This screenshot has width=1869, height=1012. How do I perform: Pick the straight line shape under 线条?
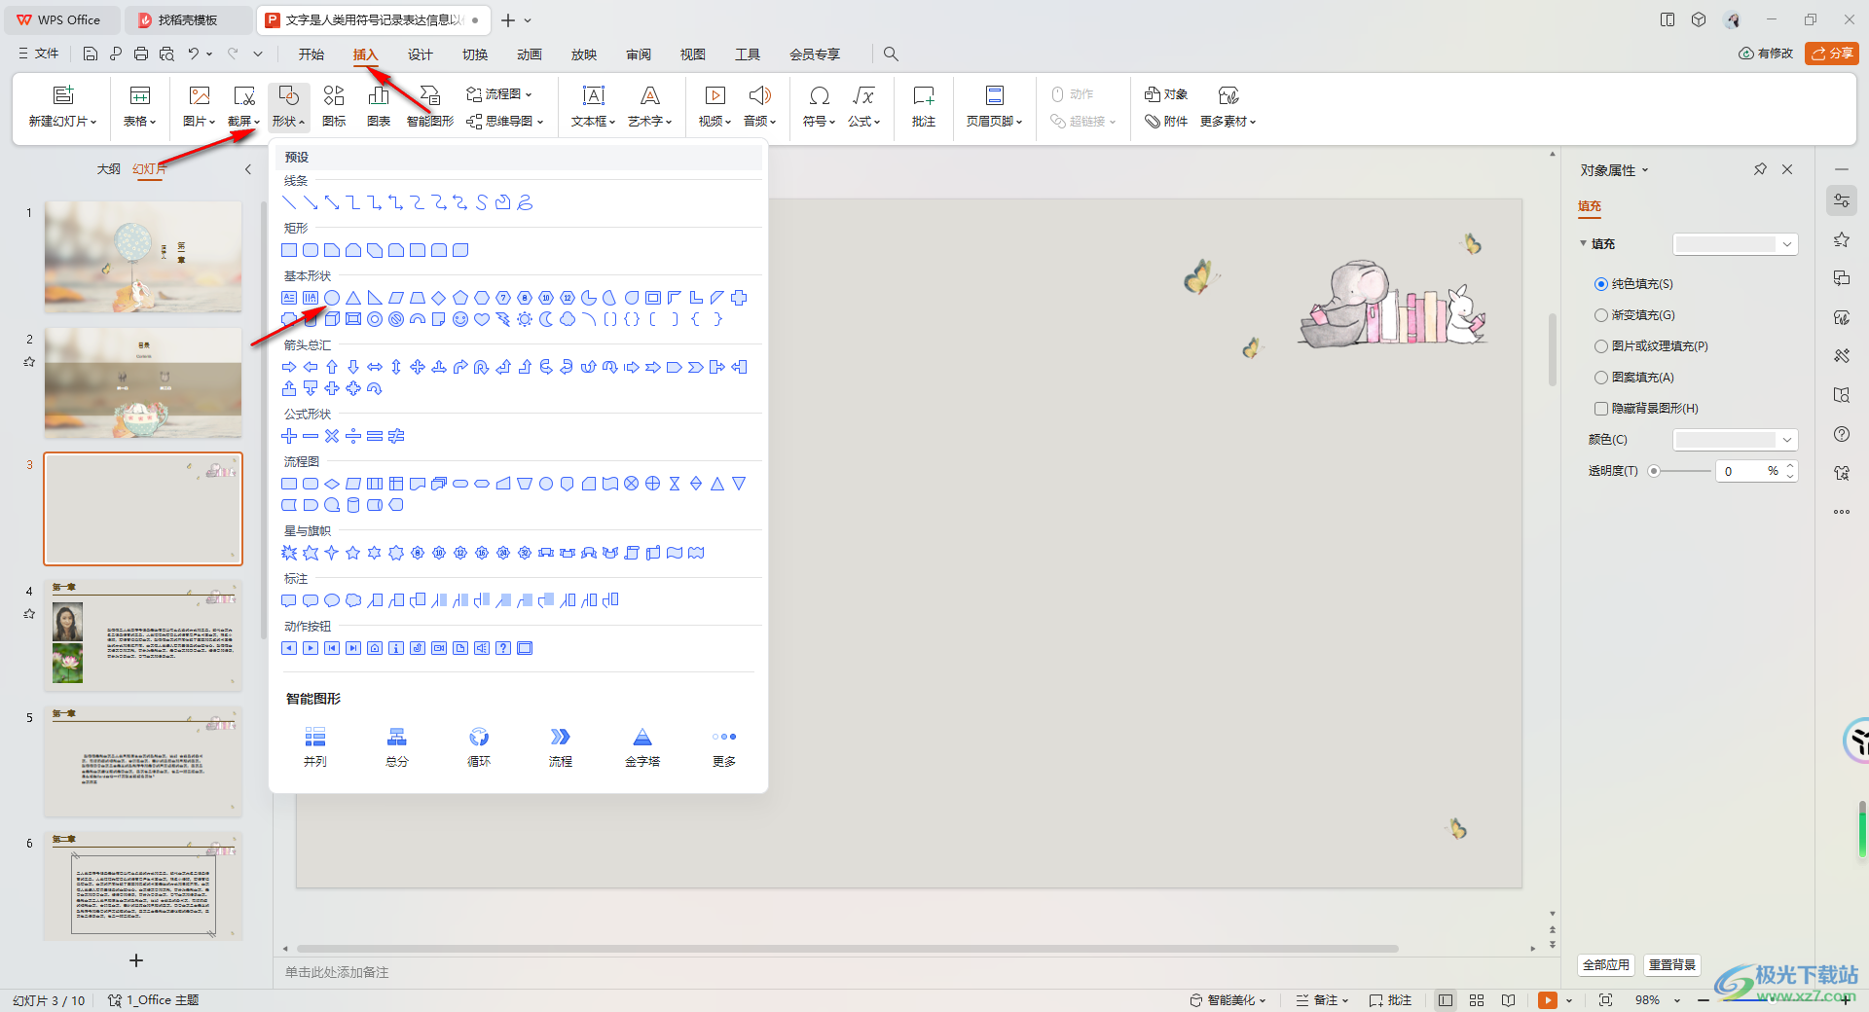289,202
